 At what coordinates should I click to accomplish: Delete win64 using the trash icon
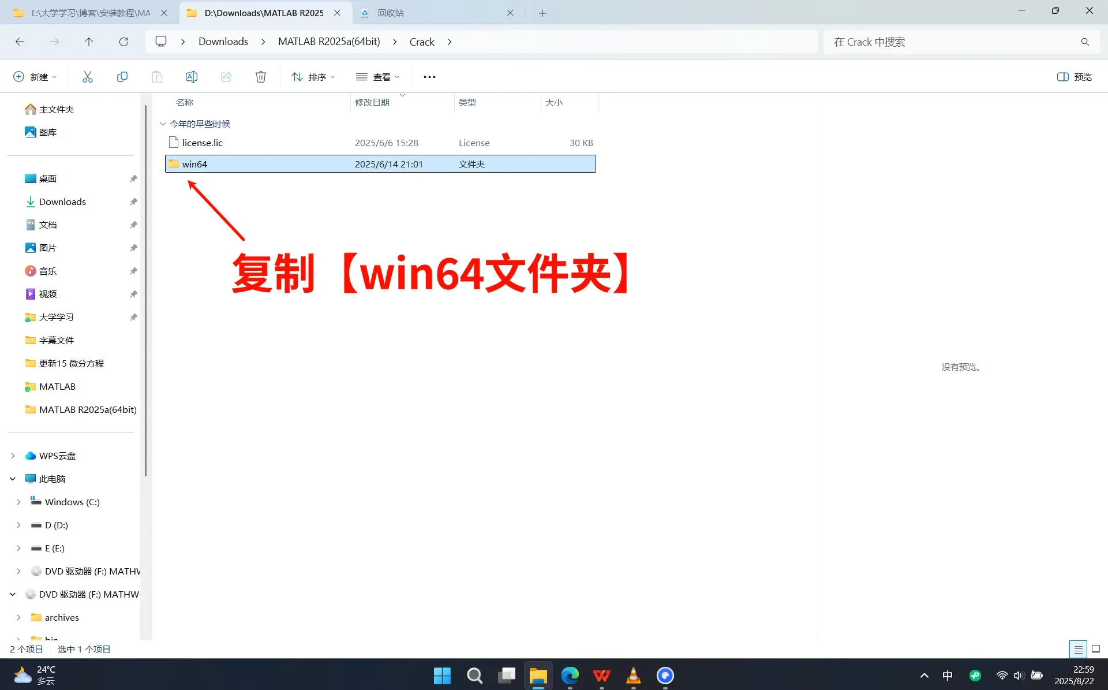(260, 76)
